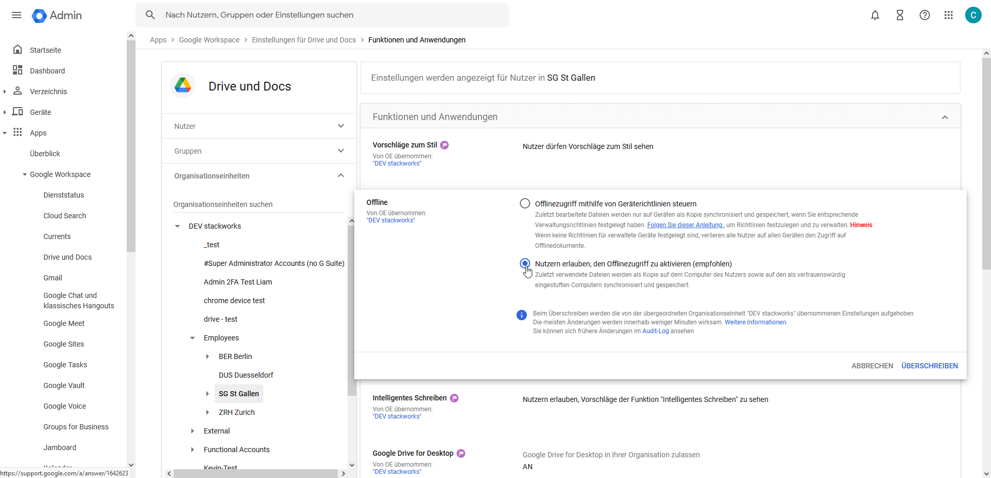Click the Drive und Docs logo
The width and height of the screenshot is (991, 478).
click(183, 85)
